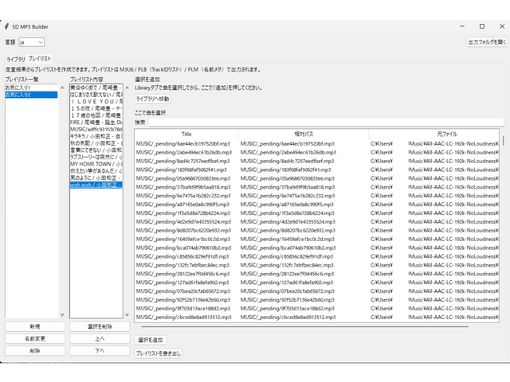Image resolution: width=510 pixels, height=382 pixels.
Task: Open the 言語 language dropdown
Action: (x=31, y=41)
